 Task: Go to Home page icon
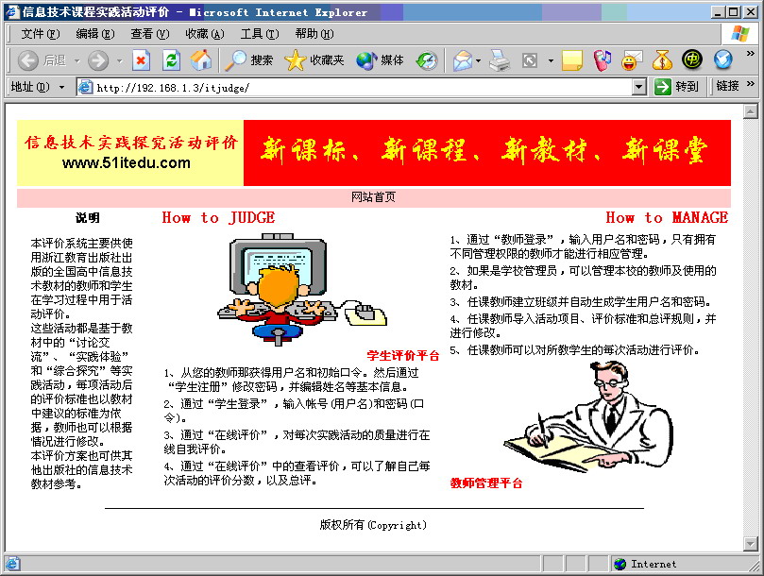coord(201,60)
